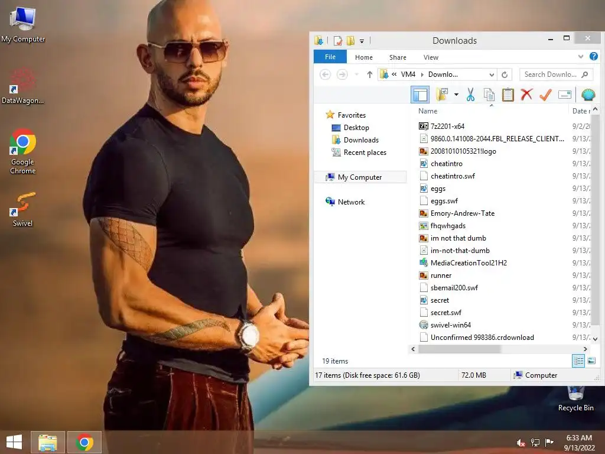Open the Recycle Bin
Viewport: 605px width, 454px height.
(575, 399)
